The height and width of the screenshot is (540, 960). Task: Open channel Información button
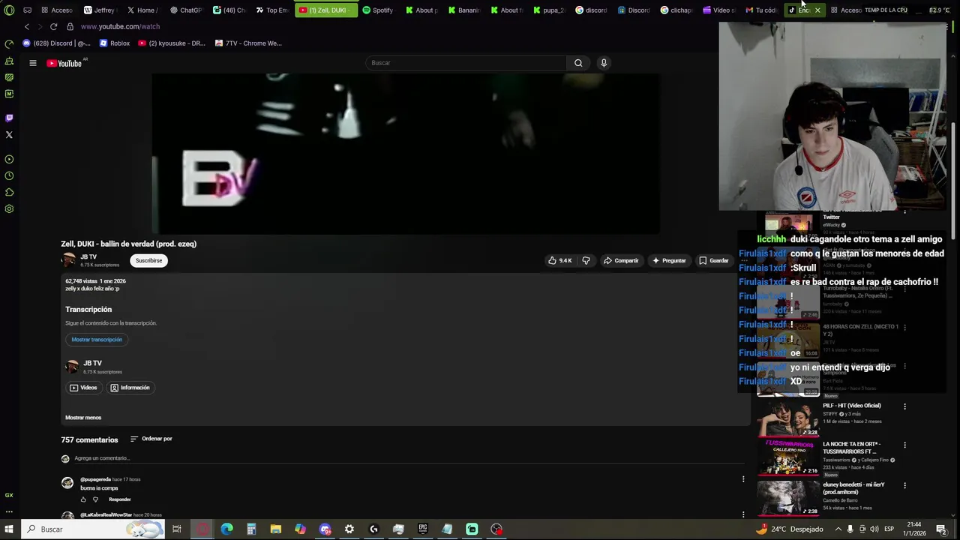point(130,388)
